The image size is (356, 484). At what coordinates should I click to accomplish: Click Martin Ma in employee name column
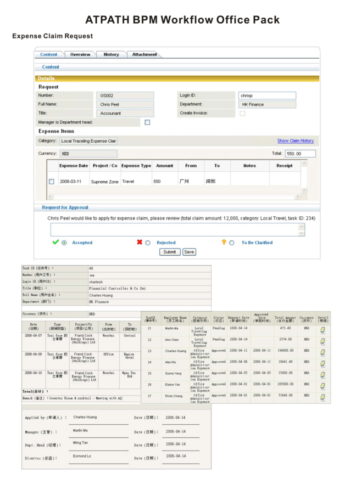pos(171,328)
